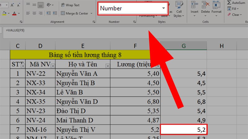This screenshot has width=248, height=139.
Task: Toggle Wrap Text
Action: tap(70, 5)
